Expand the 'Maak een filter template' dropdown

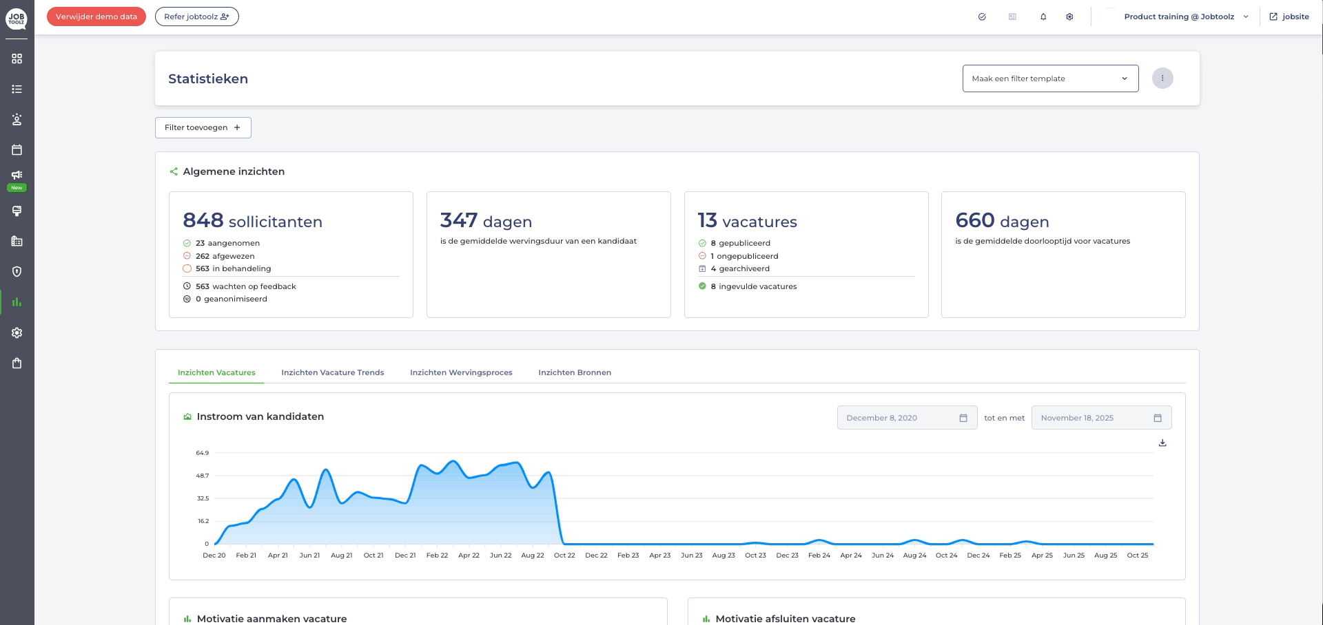(x=1050, y=78)
